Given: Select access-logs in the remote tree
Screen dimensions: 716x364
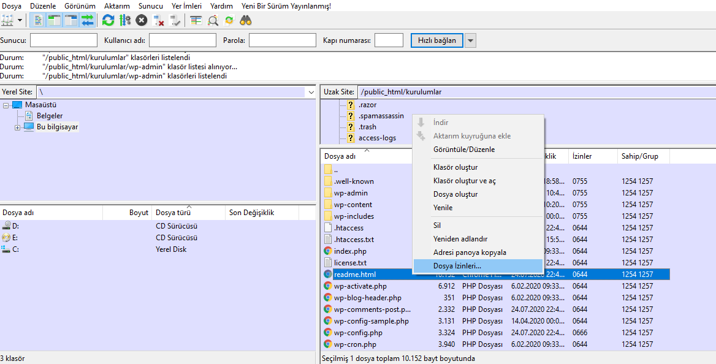Looking at the screenshot, I should tap(377, 138).
